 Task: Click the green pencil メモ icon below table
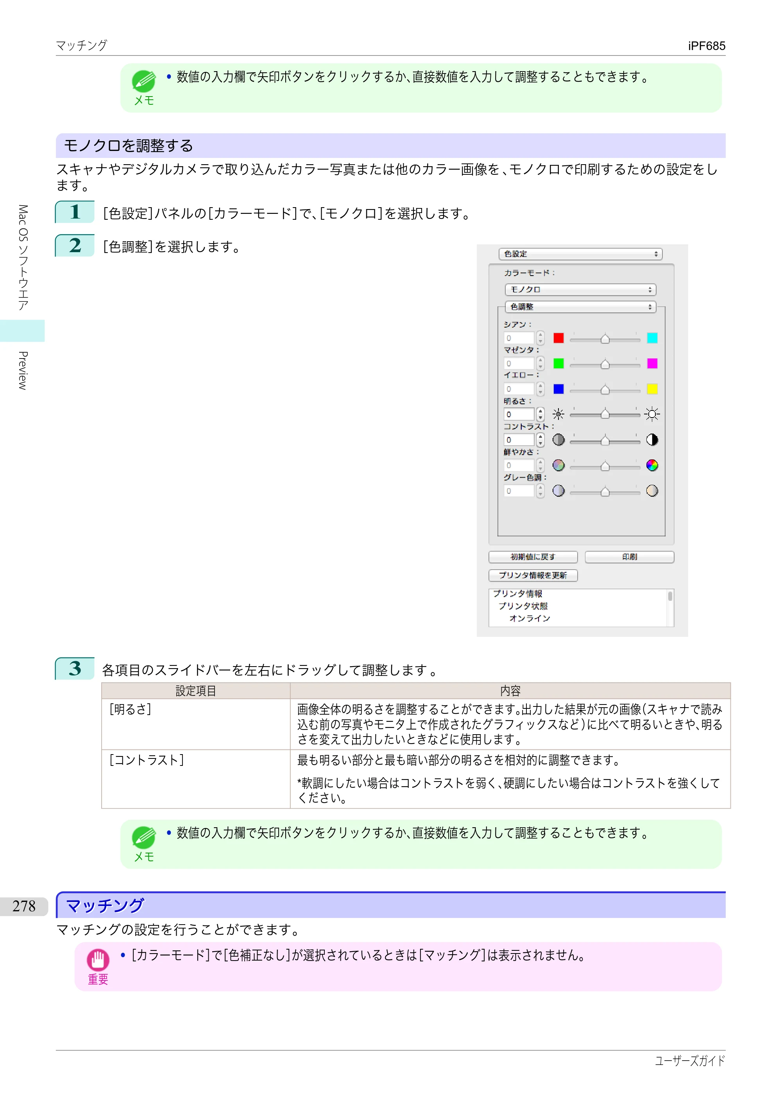pyautogui.click(x=143, y=838)
